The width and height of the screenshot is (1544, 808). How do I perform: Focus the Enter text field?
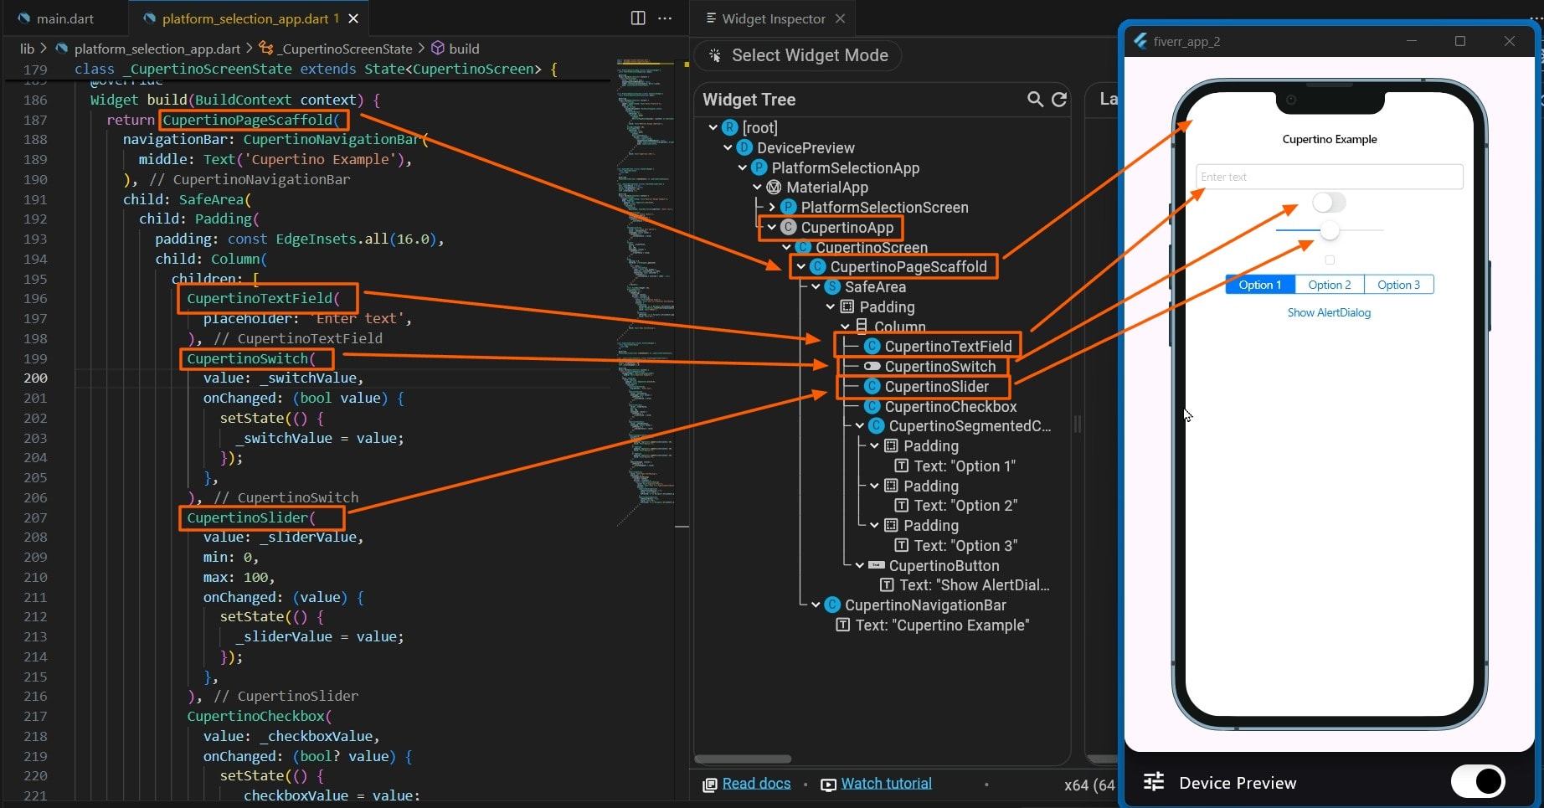click(x=1329, y=177)
